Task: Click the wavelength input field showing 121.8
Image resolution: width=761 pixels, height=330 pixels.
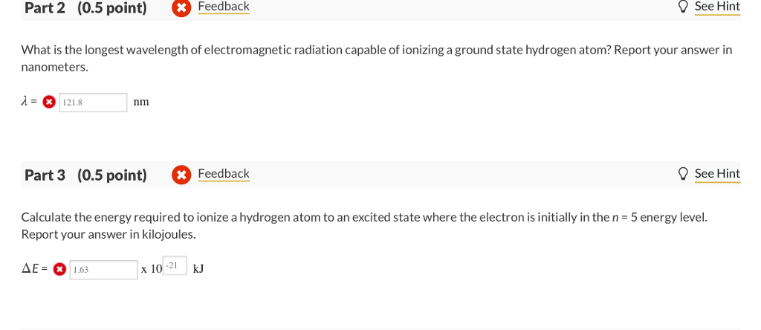Action: point(93,103)
